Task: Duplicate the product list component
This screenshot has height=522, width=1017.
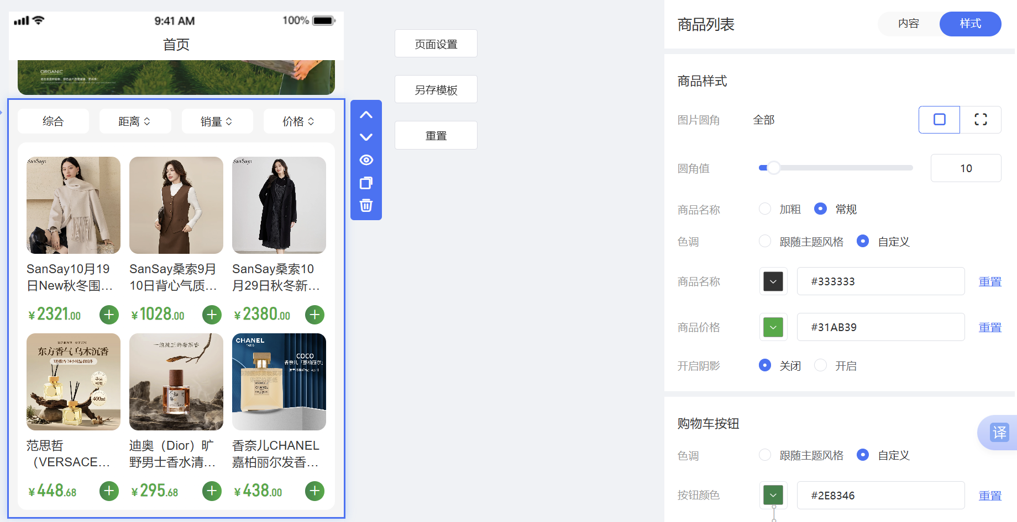Action: click(x=366, y=183)
